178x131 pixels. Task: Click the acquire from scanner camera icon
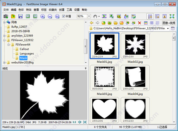point(6,16)
